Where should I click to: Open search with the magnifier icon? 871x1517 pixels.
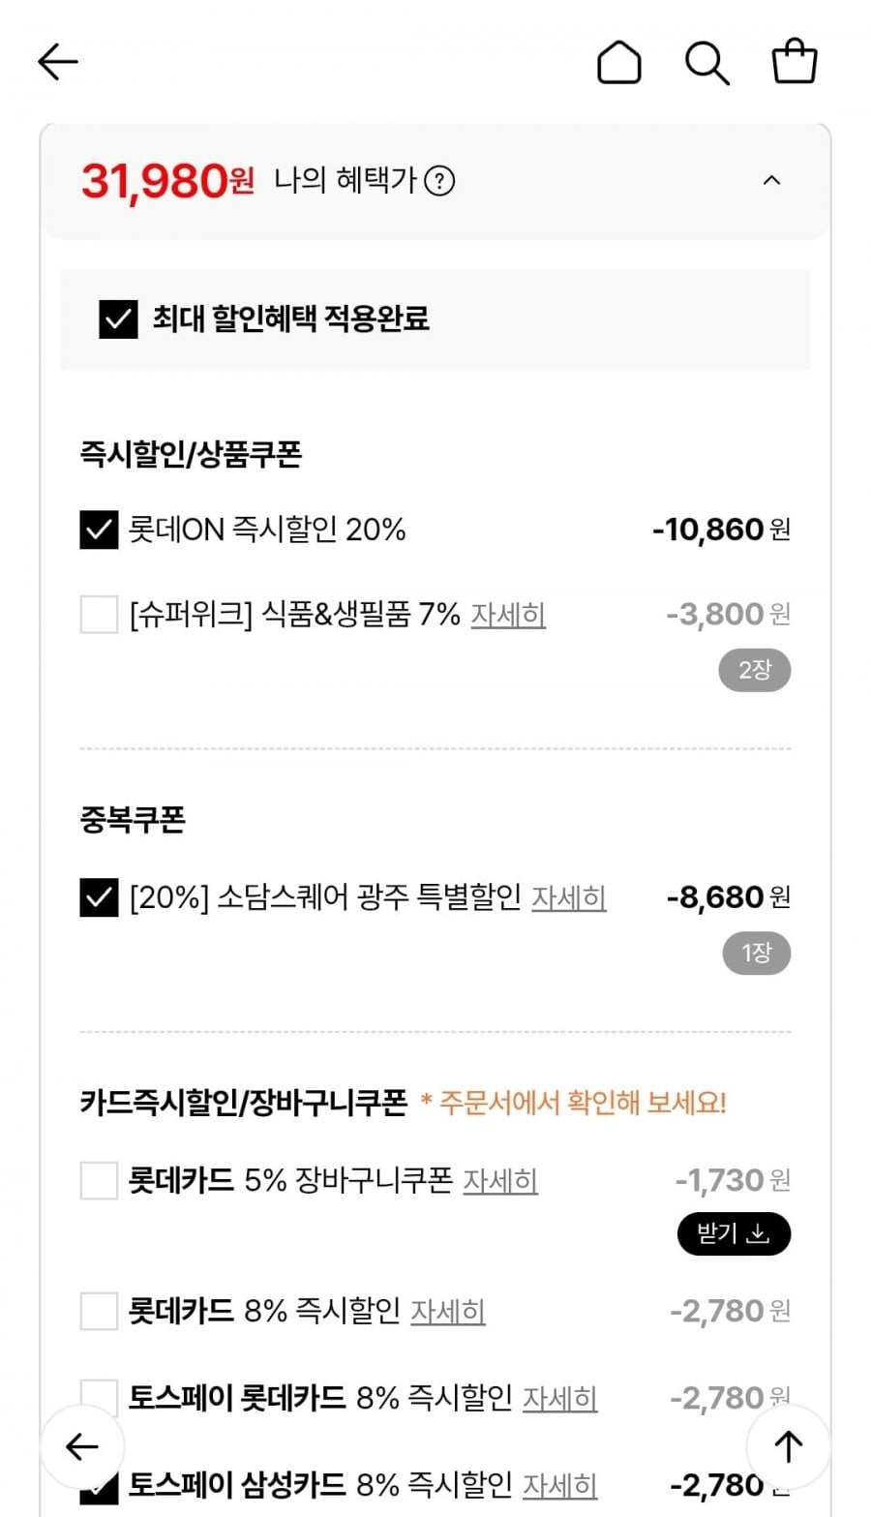706,63
